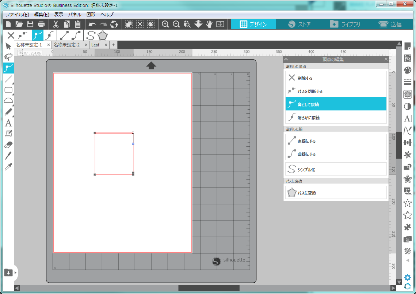The image size is (416, 294).
Task: Open the Pix panel on right sidebar
Action: click(408, 58)
